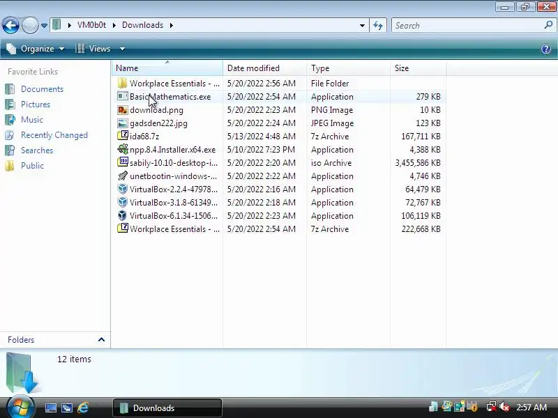
Task: Click the Refresh button beside address bar
Action: click(378, 25)
